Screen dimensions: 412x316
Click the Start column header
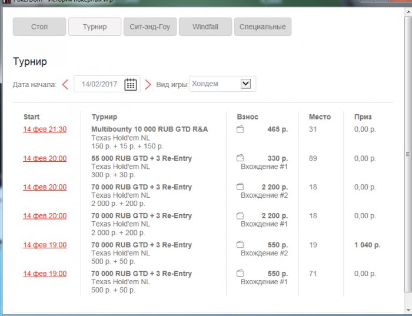click(32, 117)
